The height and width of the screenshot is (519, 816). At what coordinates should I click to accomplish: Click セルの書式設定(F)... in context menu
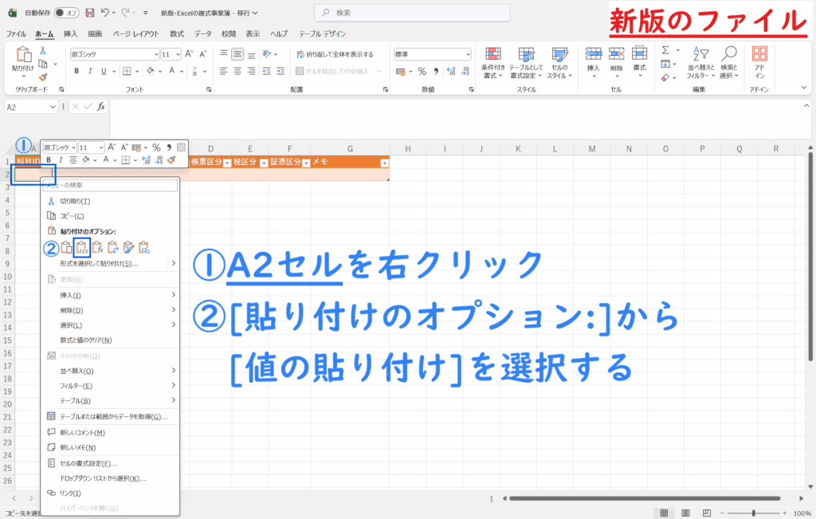(88, 463)
